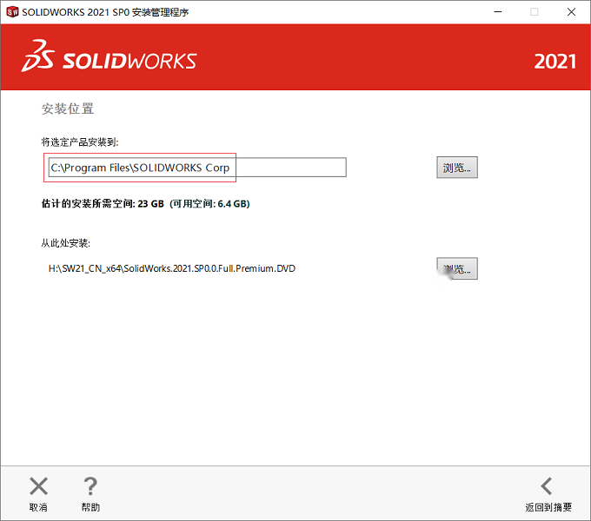Screen dimensions: 591x521
Task: Click the SOLIDWORKS title bar app icon
Action: [12, 12]
